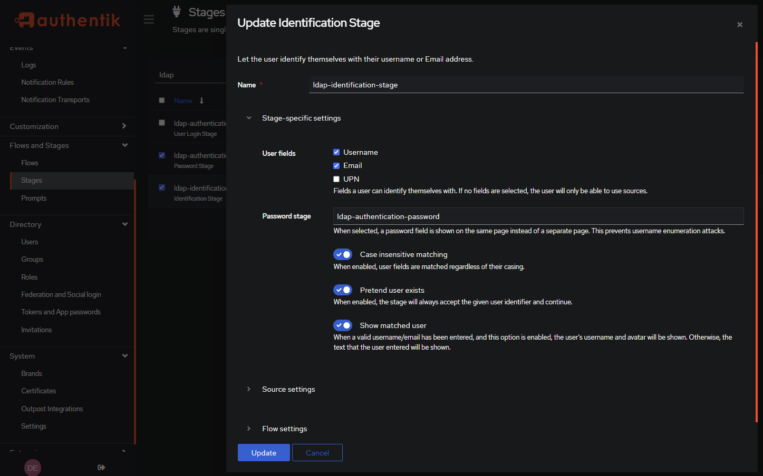
Task: Click the sign-out icon at sidebar bottom
Action: click(x=101, y=467)
